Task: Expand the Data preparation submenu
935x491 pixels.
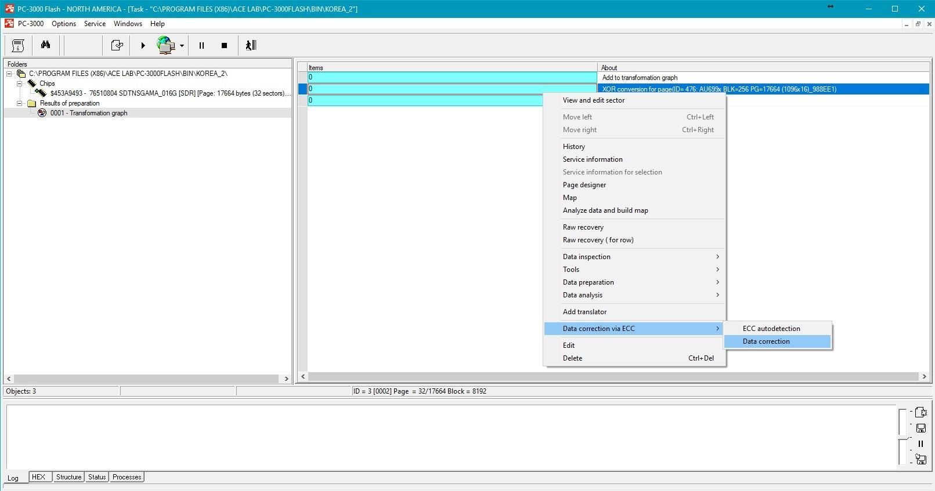Action: 634,282
